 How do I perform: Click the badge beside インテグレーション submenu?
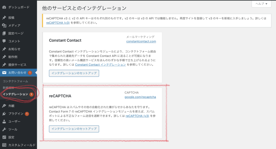click(x=31, y=94)
